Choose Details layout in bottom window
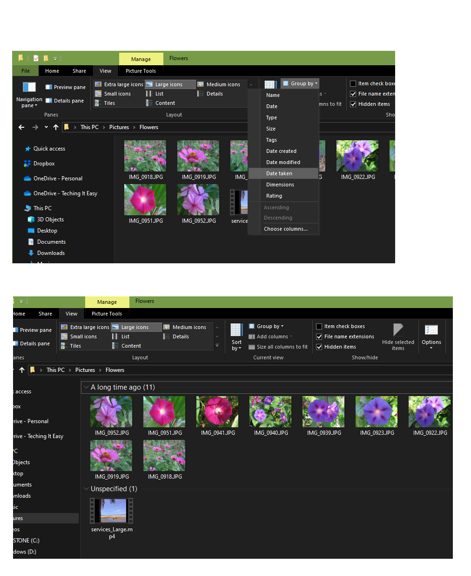This screenshot has height=576, width=471. point(176,336)
